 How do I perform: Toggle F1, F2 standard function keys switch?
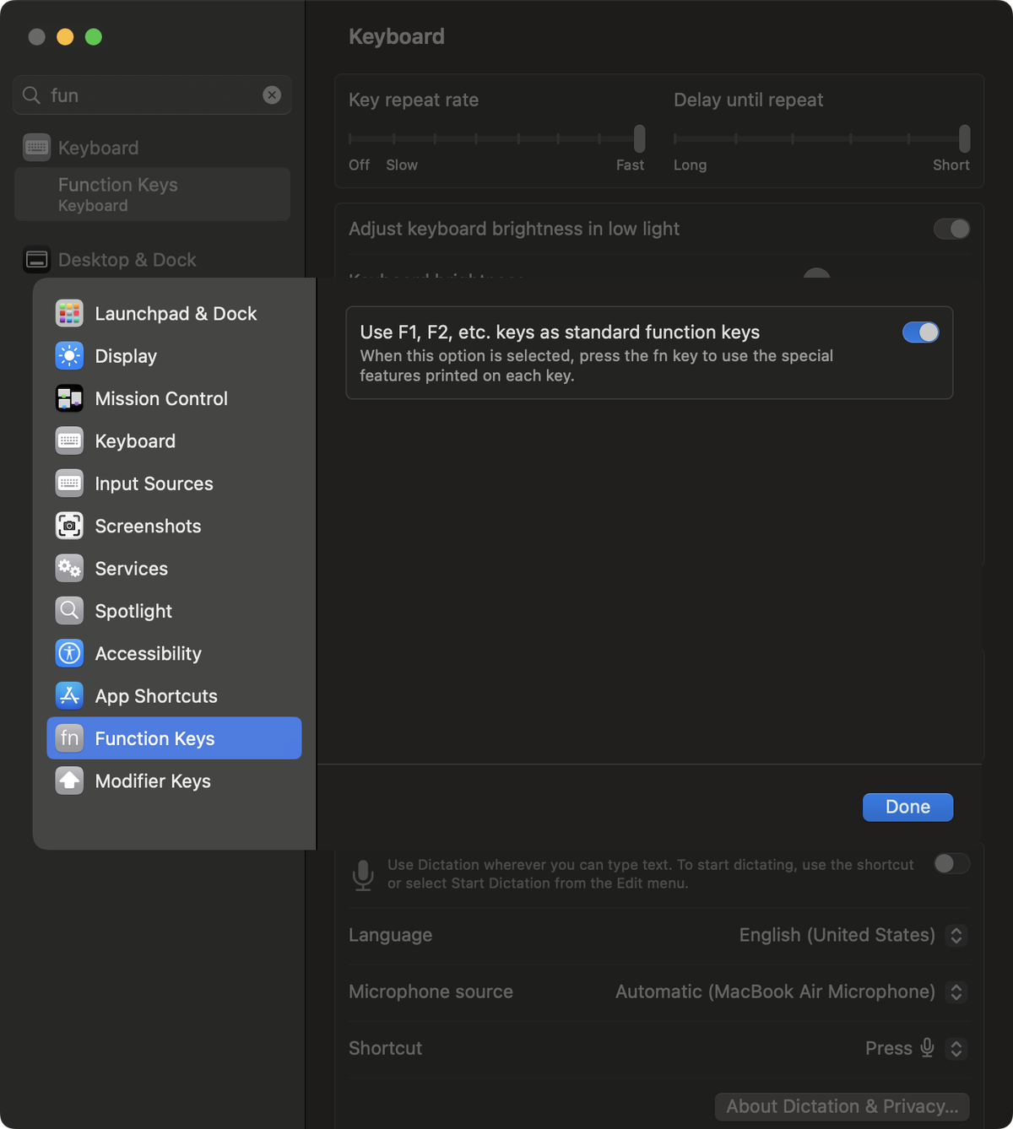point(920,332)
